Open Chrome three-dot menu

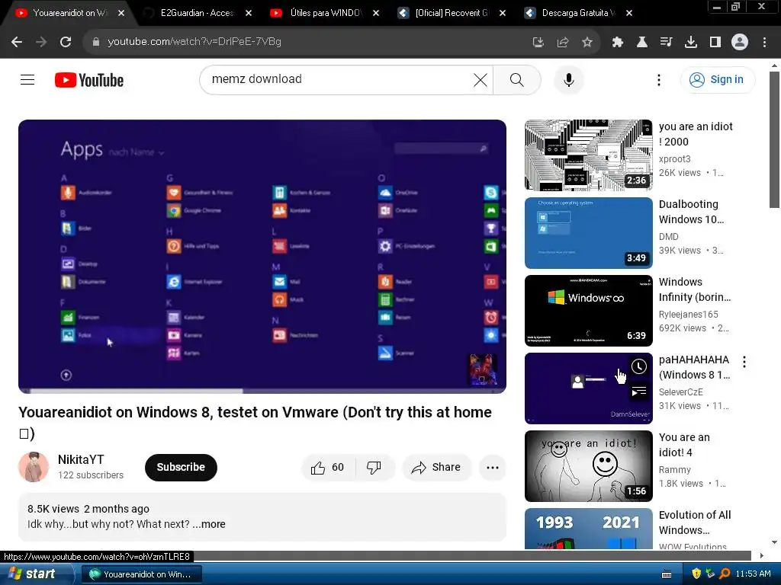tap(764, 43)
